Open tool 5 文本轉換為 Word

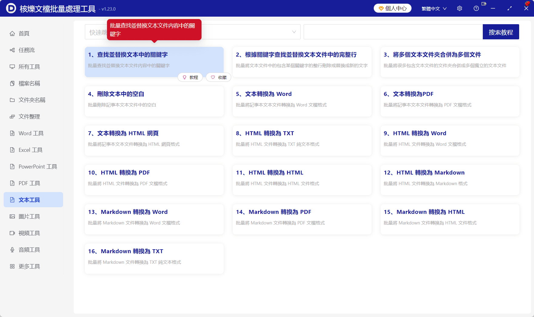coord(302,101)
